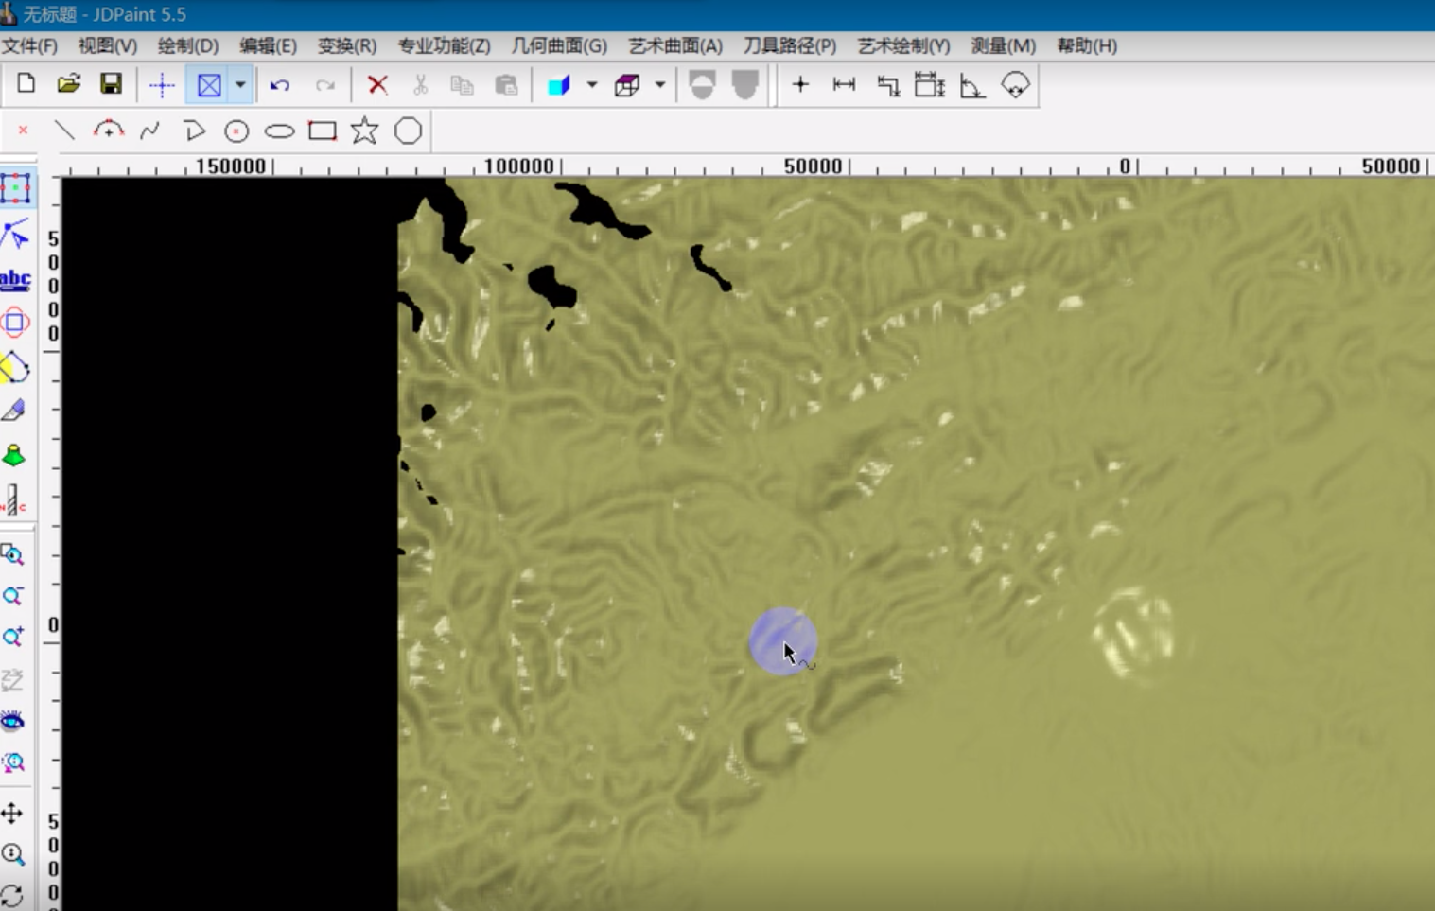
Task: Select the star shape drawing tool
Action: 364,131
